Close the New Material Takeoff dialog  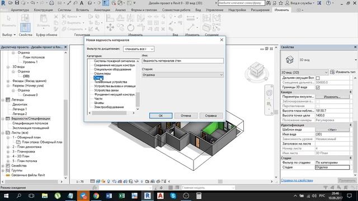[222, 40]
